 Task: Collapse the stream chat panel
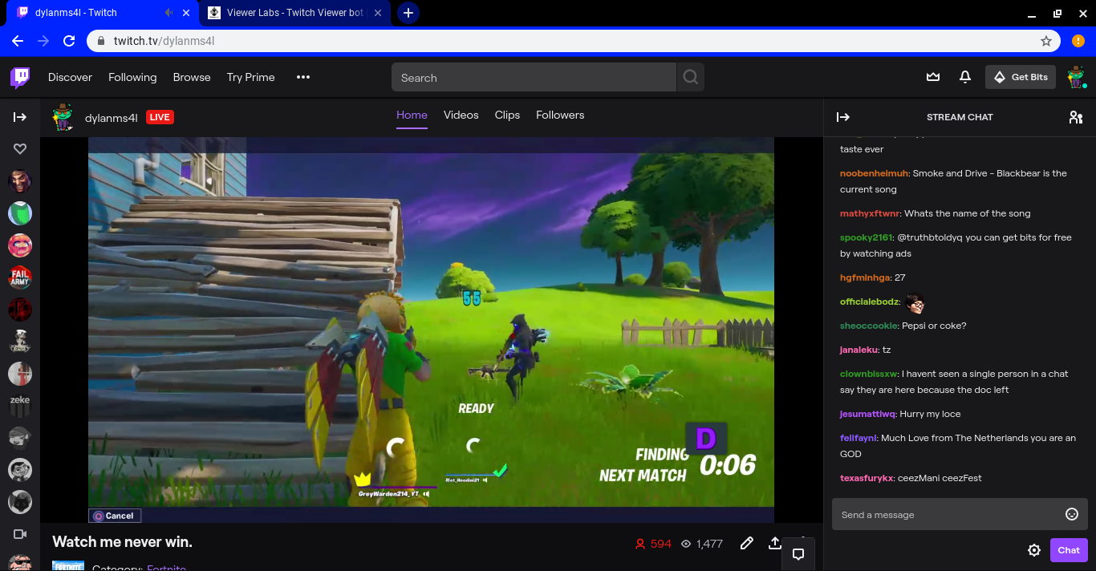843,117
